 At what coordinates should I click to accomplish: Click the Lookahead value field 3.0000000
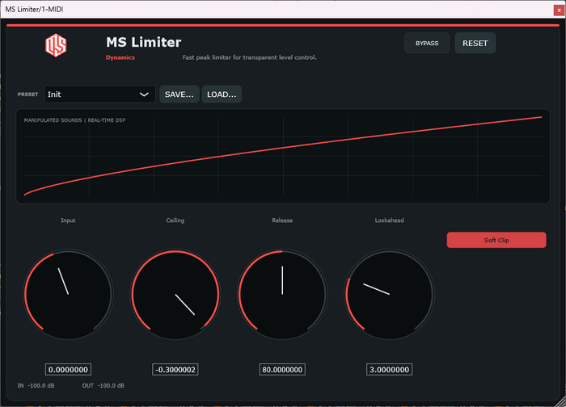390,370
